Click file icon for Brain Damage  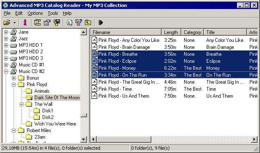pos(94,47)
